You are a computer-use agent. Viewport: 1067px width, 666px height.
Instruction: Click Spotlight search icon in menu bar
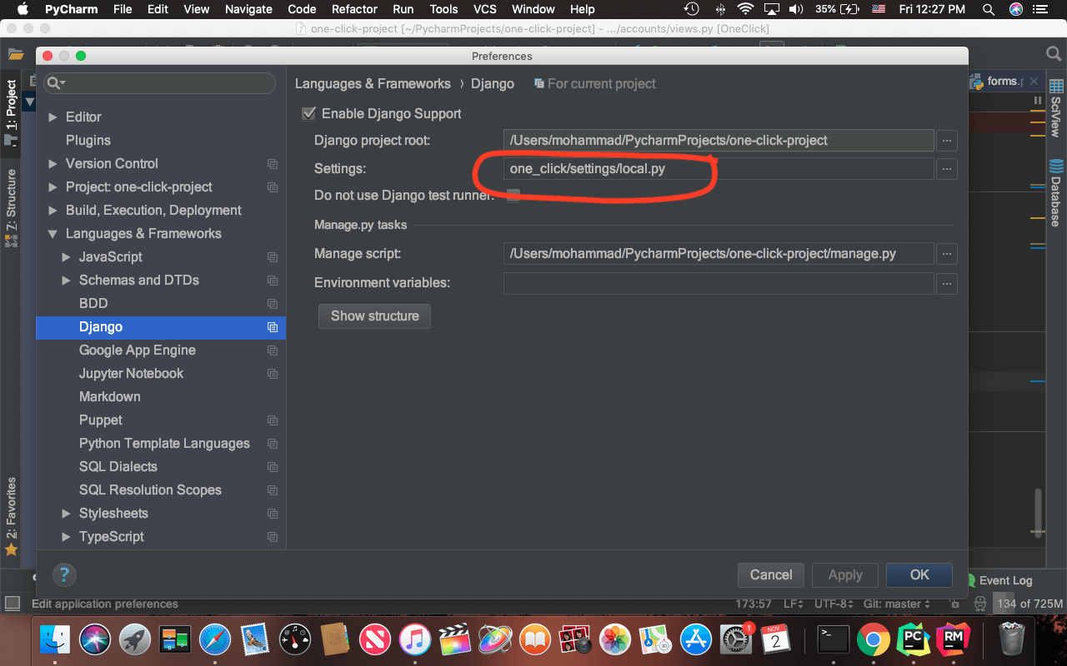coord(988,9)
